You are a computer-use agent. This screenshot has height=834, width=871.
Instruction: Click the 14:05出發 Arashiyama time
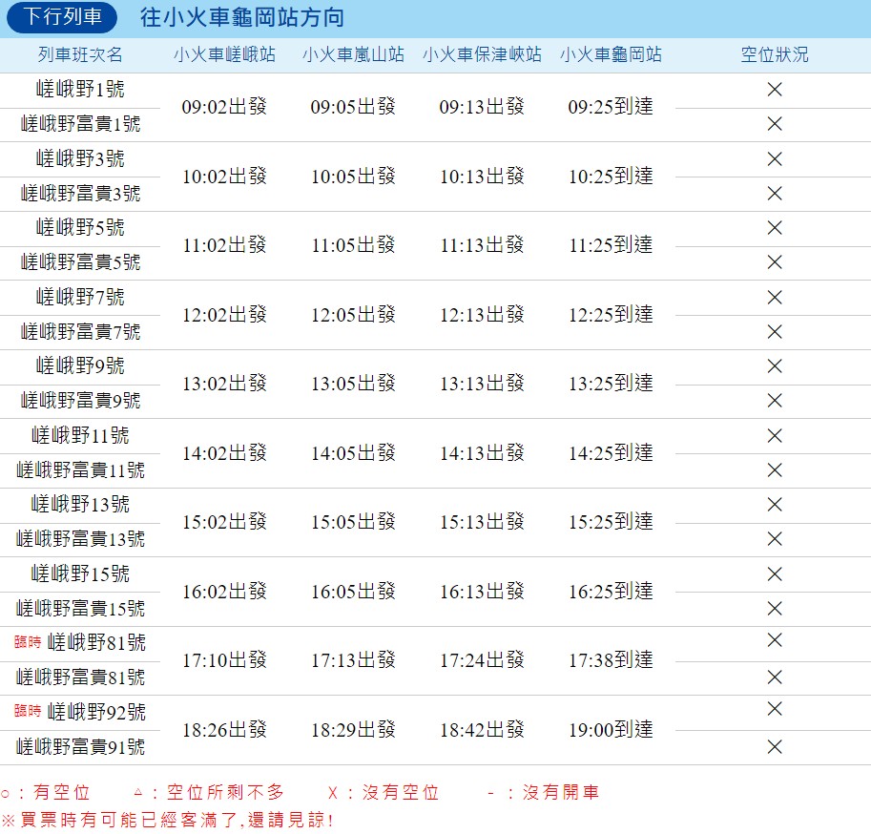(353, 453)
